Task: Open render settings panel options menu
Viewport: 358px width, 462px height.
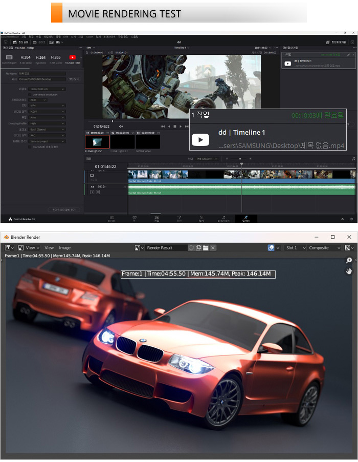Action: coord(80,48)
